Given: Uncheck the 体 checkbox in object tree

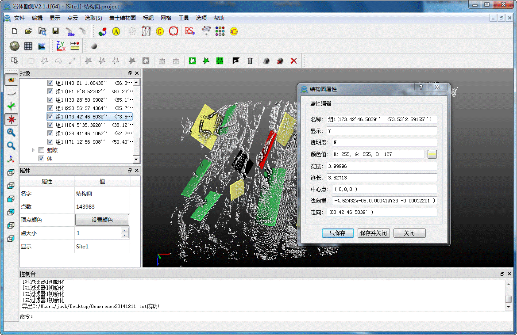Looking at the screenshot, I should click(42, 158).
